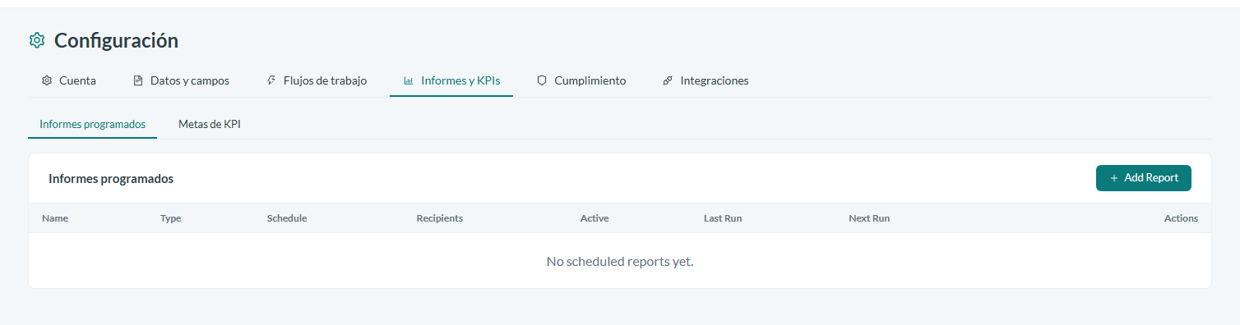Click the Flujos de trabajo lightning icon

(271, 80)
